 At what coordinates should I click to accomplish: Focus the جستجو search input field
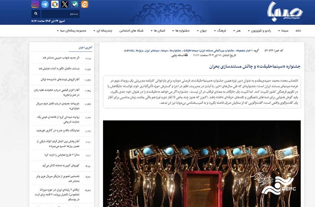(60, 14)
